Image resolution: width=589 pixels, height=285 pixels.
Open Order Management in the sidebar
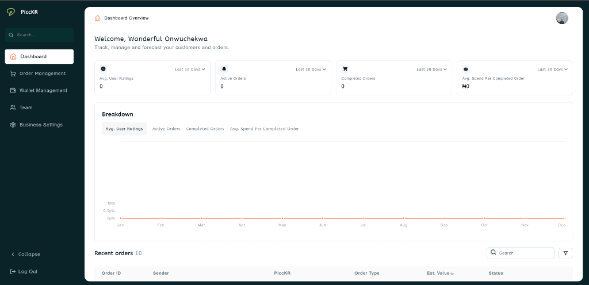(x=39, y=74)
